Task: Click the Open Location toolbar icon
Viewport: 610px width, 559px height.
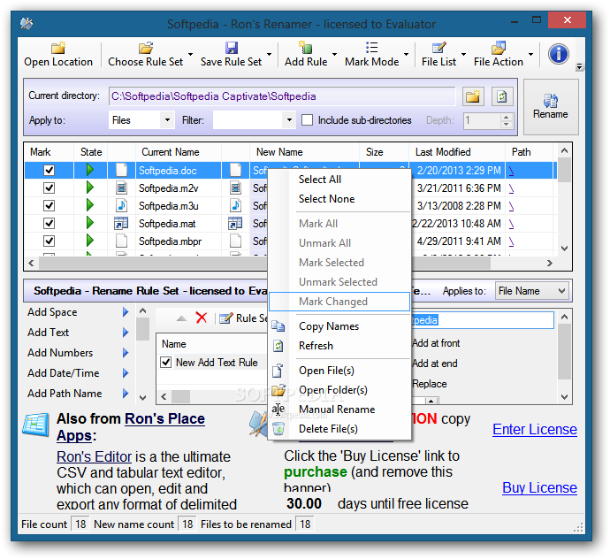Action: (58, 48)
